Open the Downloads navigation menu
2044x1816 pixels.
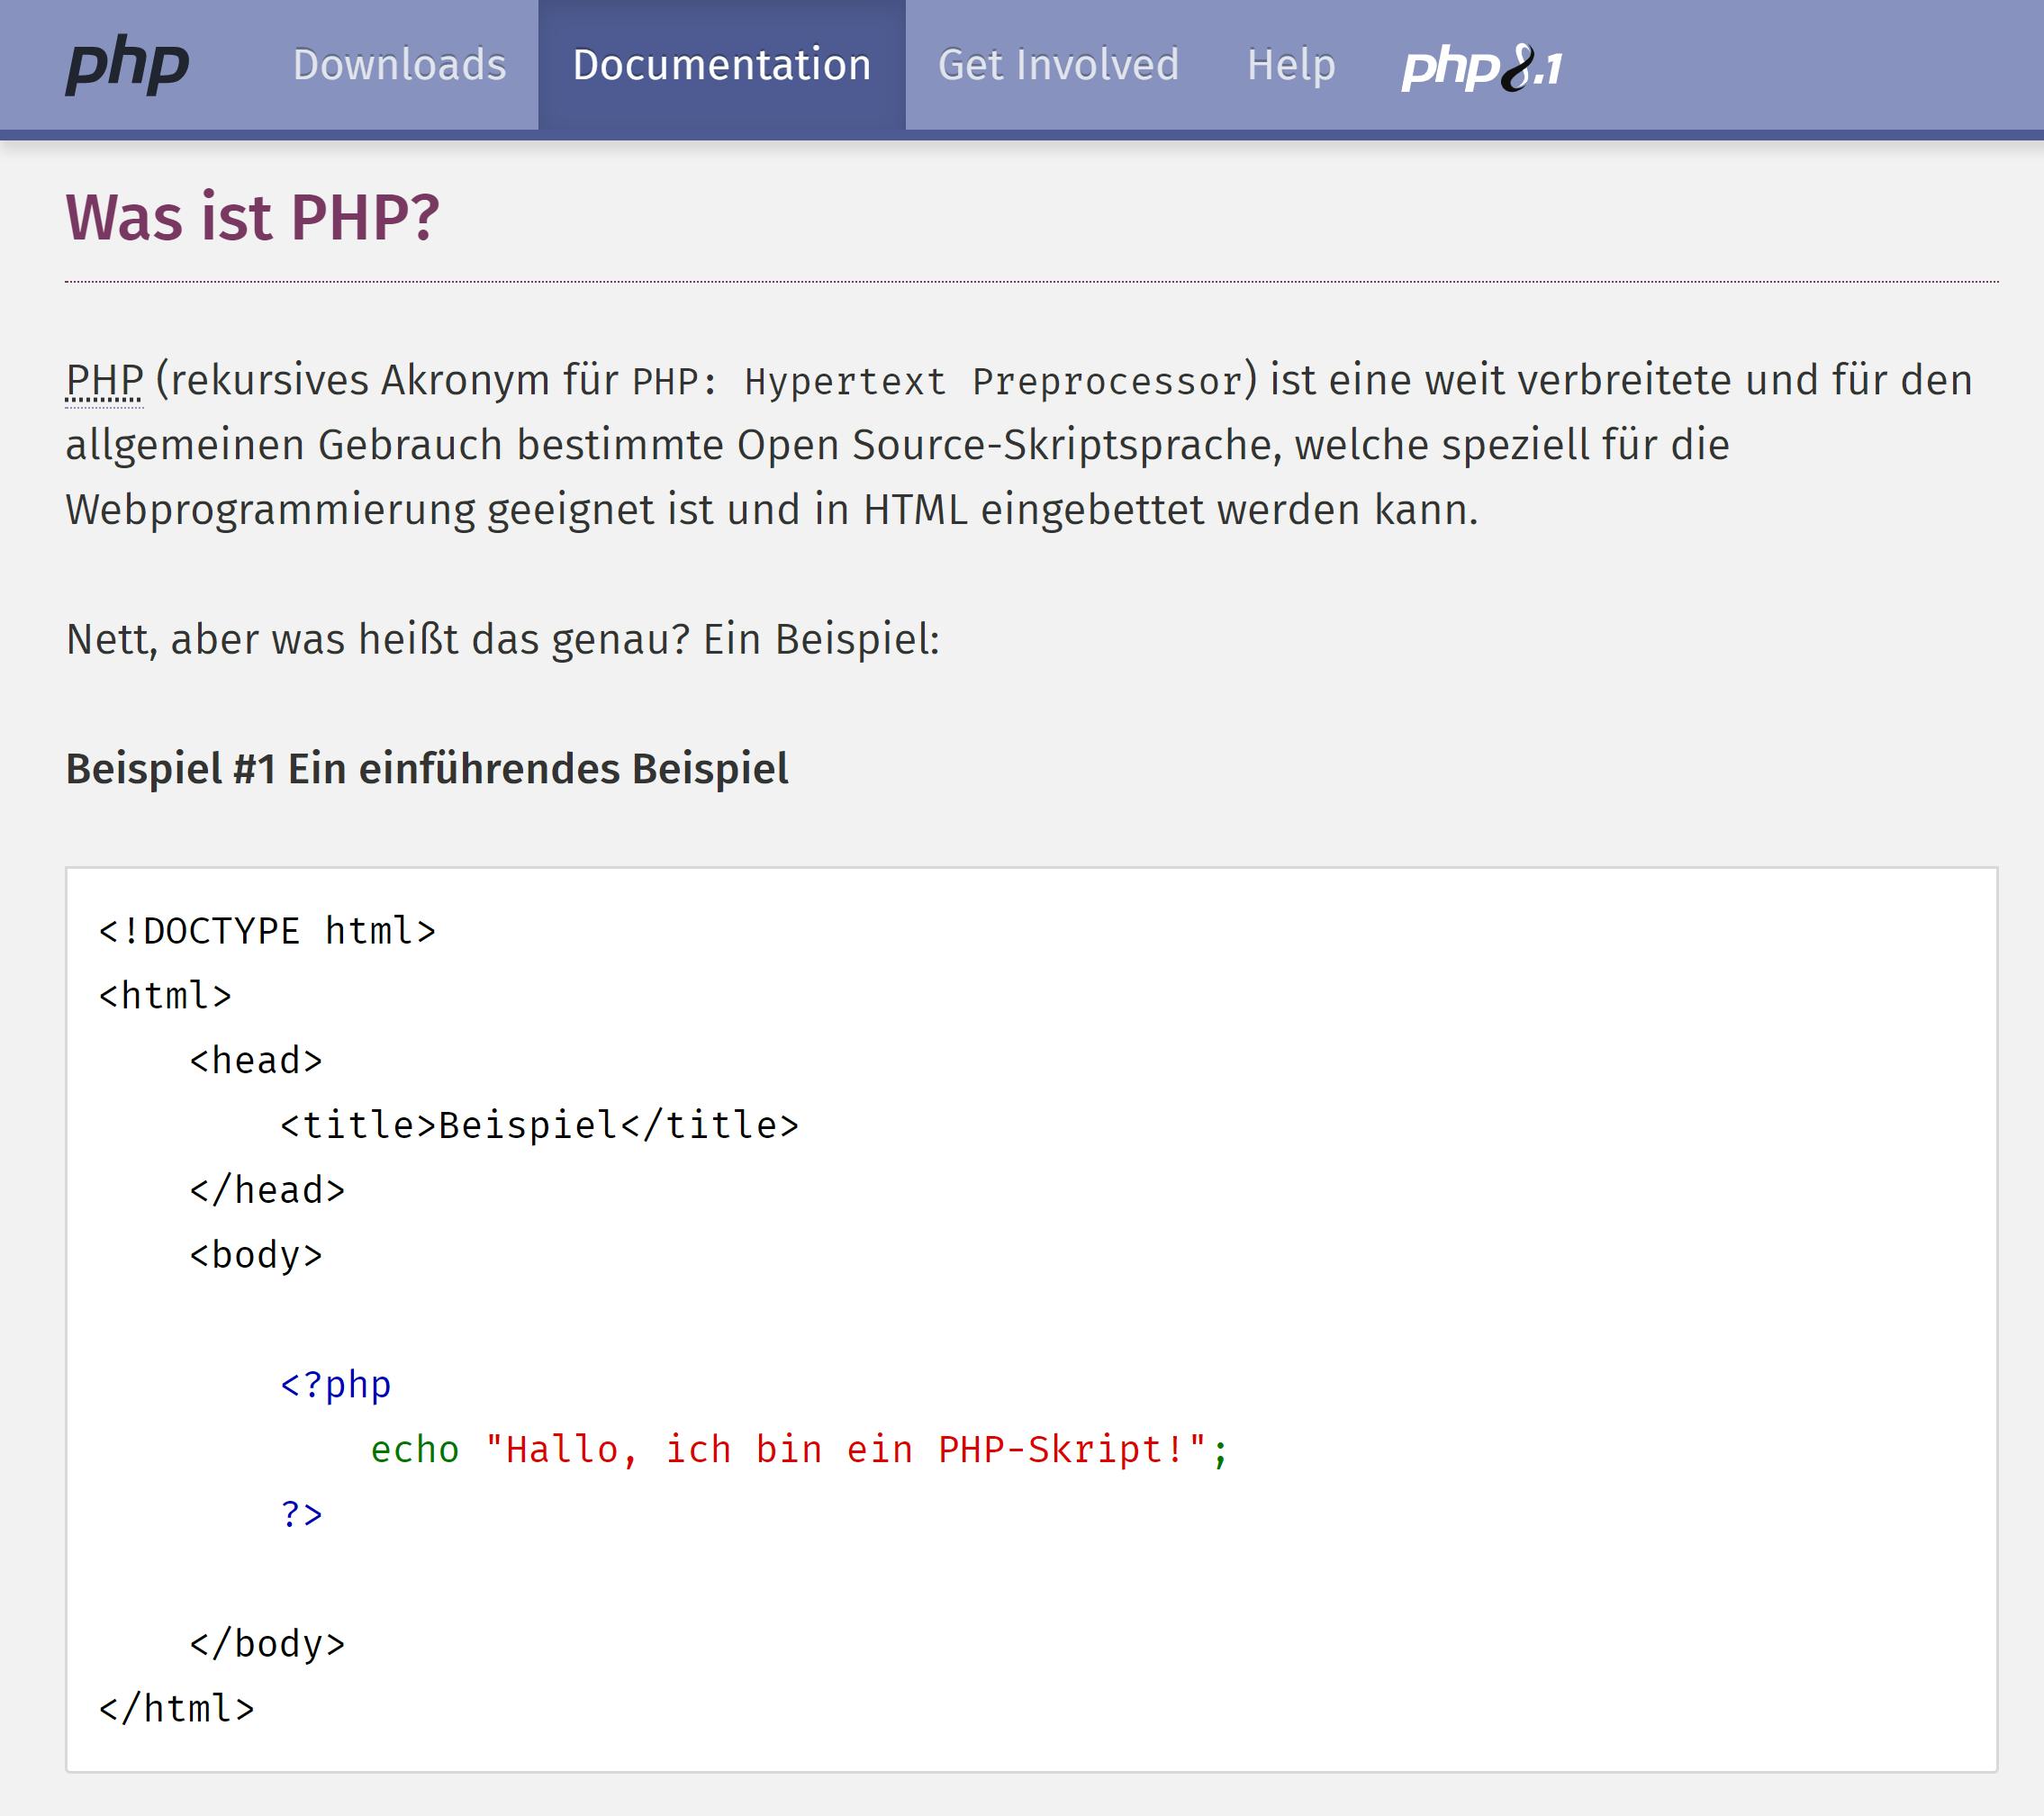click(x=399, y=64)
